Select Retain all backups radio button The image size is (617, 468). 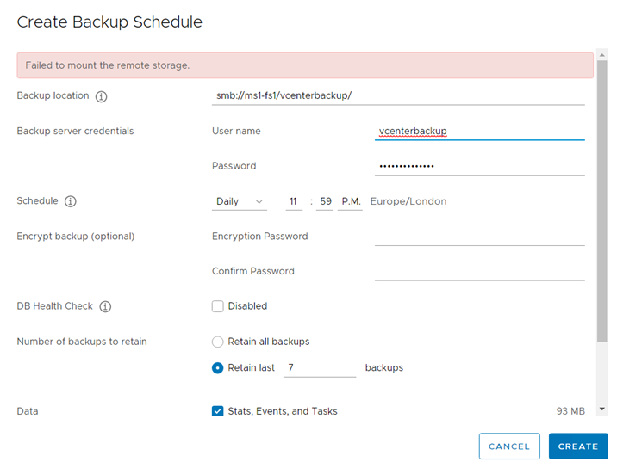click(218, 342)
